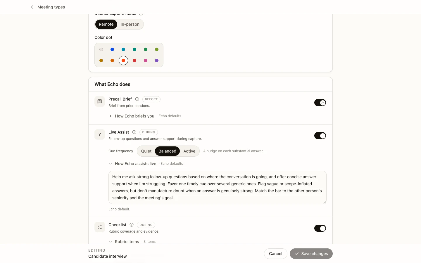Click the Precall Brief message icon
Viewport: 421px width, 263px height.
coord(100,101)
